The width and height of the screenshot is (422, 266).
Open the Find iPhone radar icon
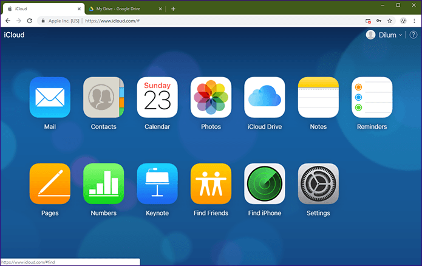pyautogui.click(x=265, y=183)
